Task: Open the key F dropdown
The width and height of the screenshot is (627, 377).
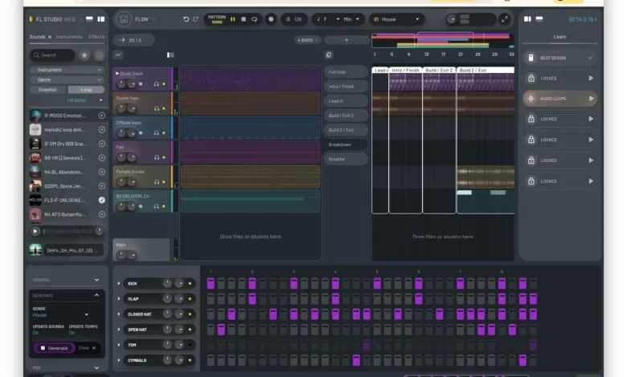Action: point(328,19)
